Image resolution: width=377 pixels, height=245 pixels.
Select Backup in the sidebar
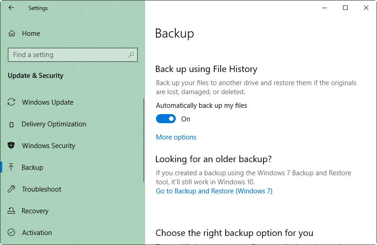[x=33, y=168]
